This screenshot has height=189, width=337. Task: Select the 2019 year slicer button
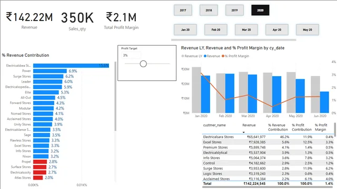point(234,10)
